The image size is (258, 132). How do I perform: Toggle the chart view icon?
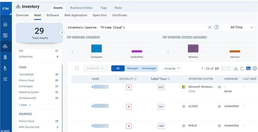(248, 68)
